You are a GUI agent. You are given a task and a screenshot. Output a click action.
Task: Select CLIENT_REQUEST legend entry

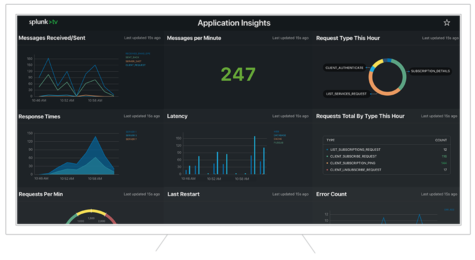[x=135, y=65]
